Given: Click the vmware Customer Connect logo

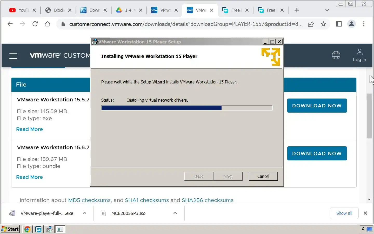Looking at the screenshot, I should point(60,55).
